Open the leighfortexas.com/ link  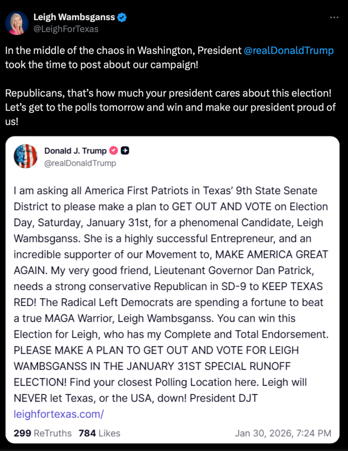point(59,414)
